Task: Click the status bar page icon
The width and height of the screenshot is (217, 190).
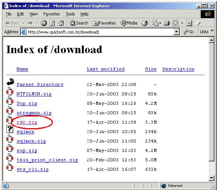Action: [x=6, y=186]
